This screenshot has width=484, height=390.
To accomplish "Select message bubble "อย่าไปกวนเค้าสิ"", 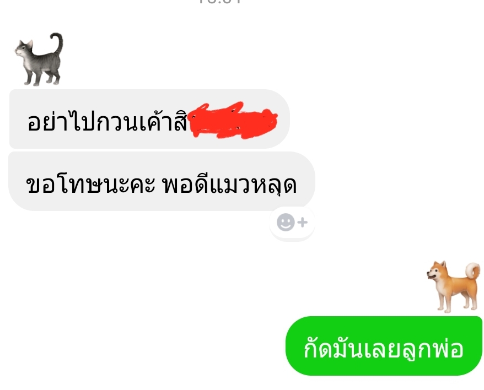I will (x=149, y=119).
